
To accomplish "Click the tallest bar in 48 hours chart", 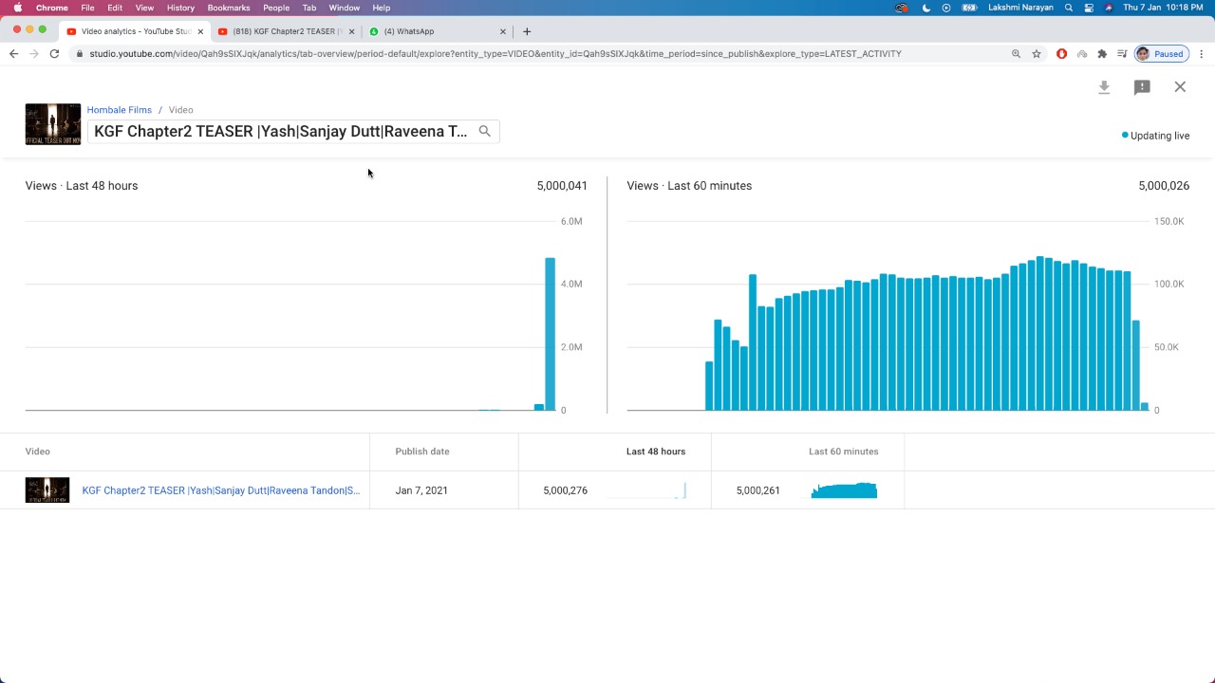I will 550,334.
